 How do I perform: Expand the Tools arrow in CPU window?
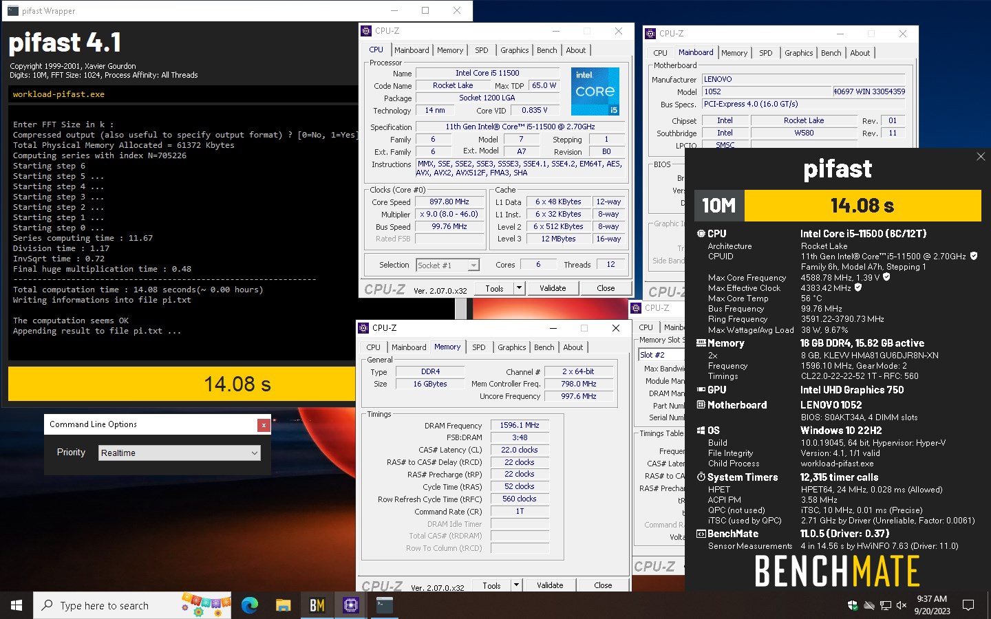[x=519, y=288]
